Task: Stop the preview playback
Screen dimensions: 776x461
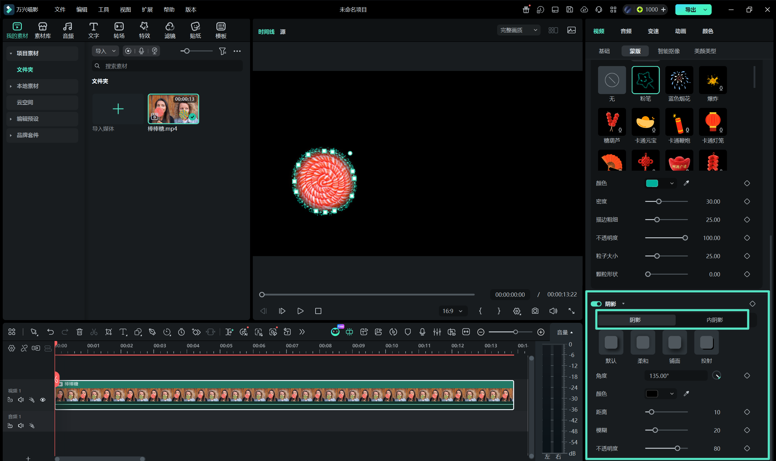Action: tap(318, 311)
